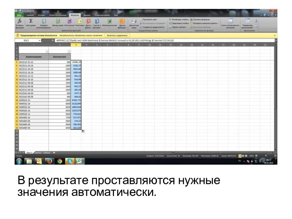
Task: Open the Name Manager icon
Action: click(x=134, y=21)
